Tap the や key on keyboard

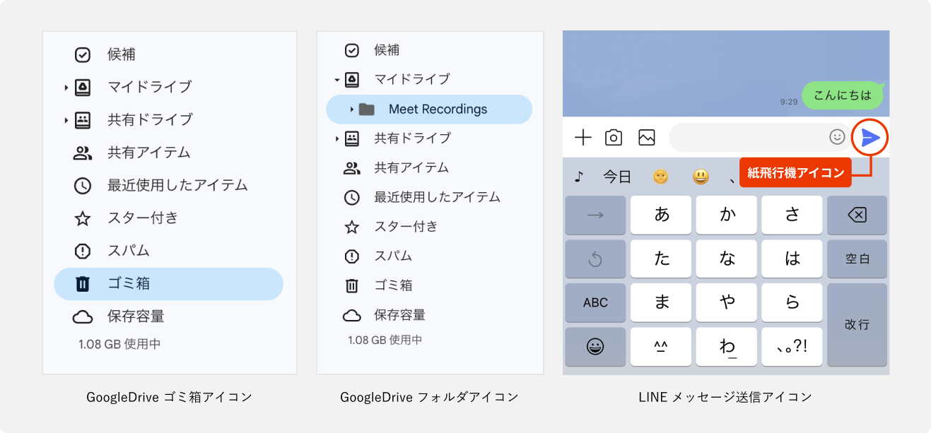(726, 302)
